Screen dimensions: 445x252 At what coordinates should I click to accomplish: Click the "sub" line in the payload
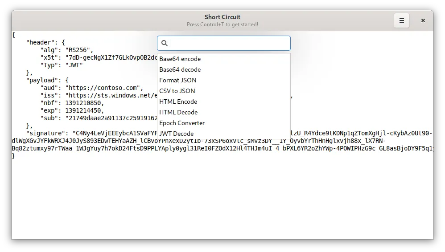point(99,118)
